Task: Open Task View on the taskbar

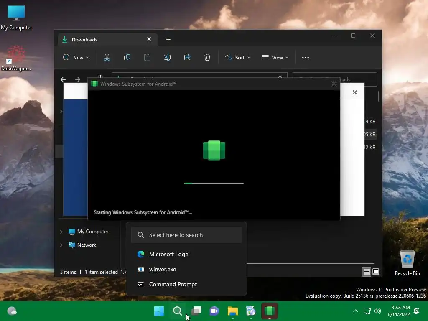Action: coord(196,311)
